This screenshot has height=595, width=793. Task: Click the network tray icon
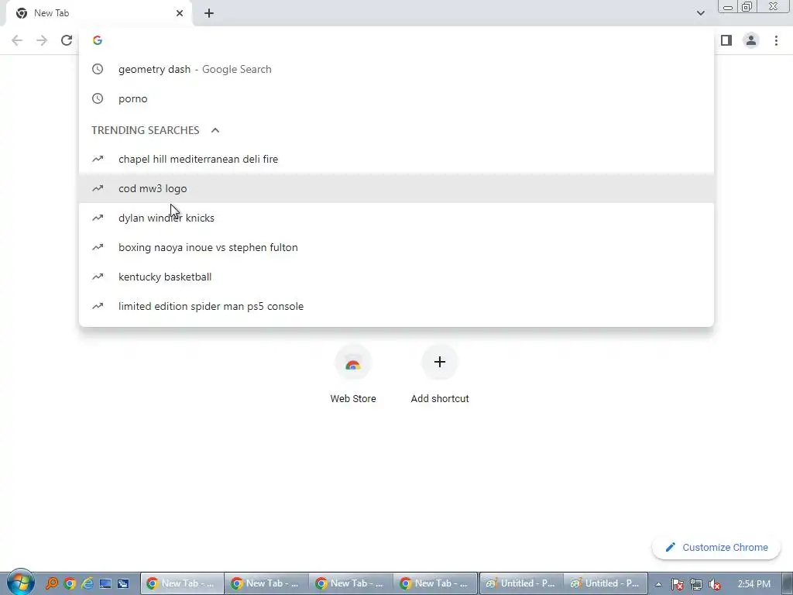[x=696, y=584]
